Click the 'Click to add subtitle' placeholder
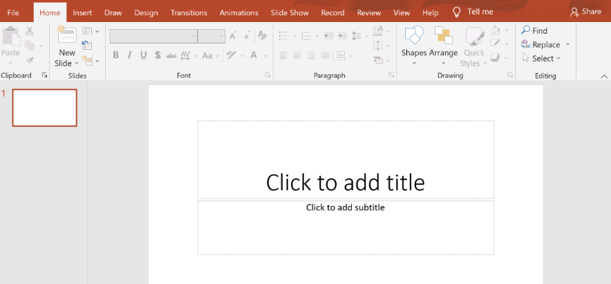 [x=346, y=227]
